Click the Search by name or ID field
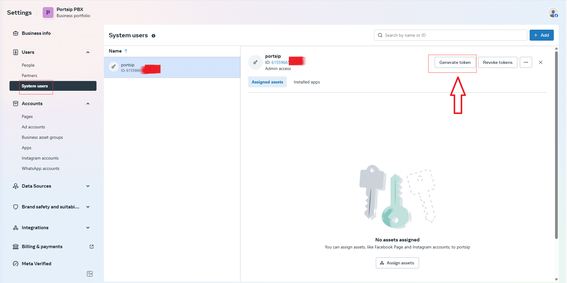Viewport: 567px width, 283px height. coord(450,35)
